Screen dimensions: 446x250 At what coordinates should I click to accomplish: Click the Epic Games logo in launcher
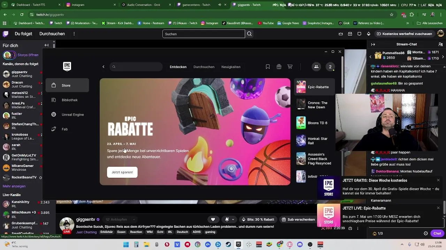point(67,66)
